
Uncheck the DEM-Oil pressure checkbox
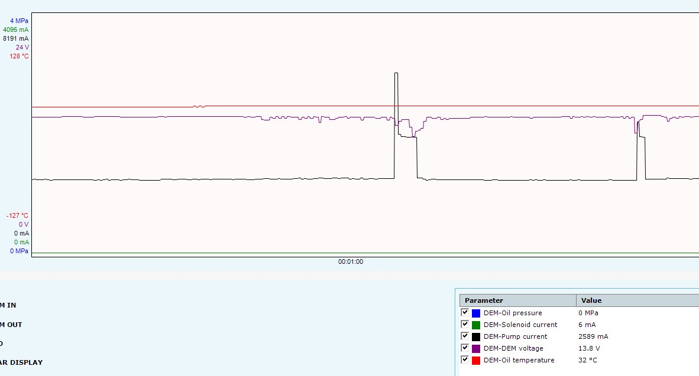(465, 312)
